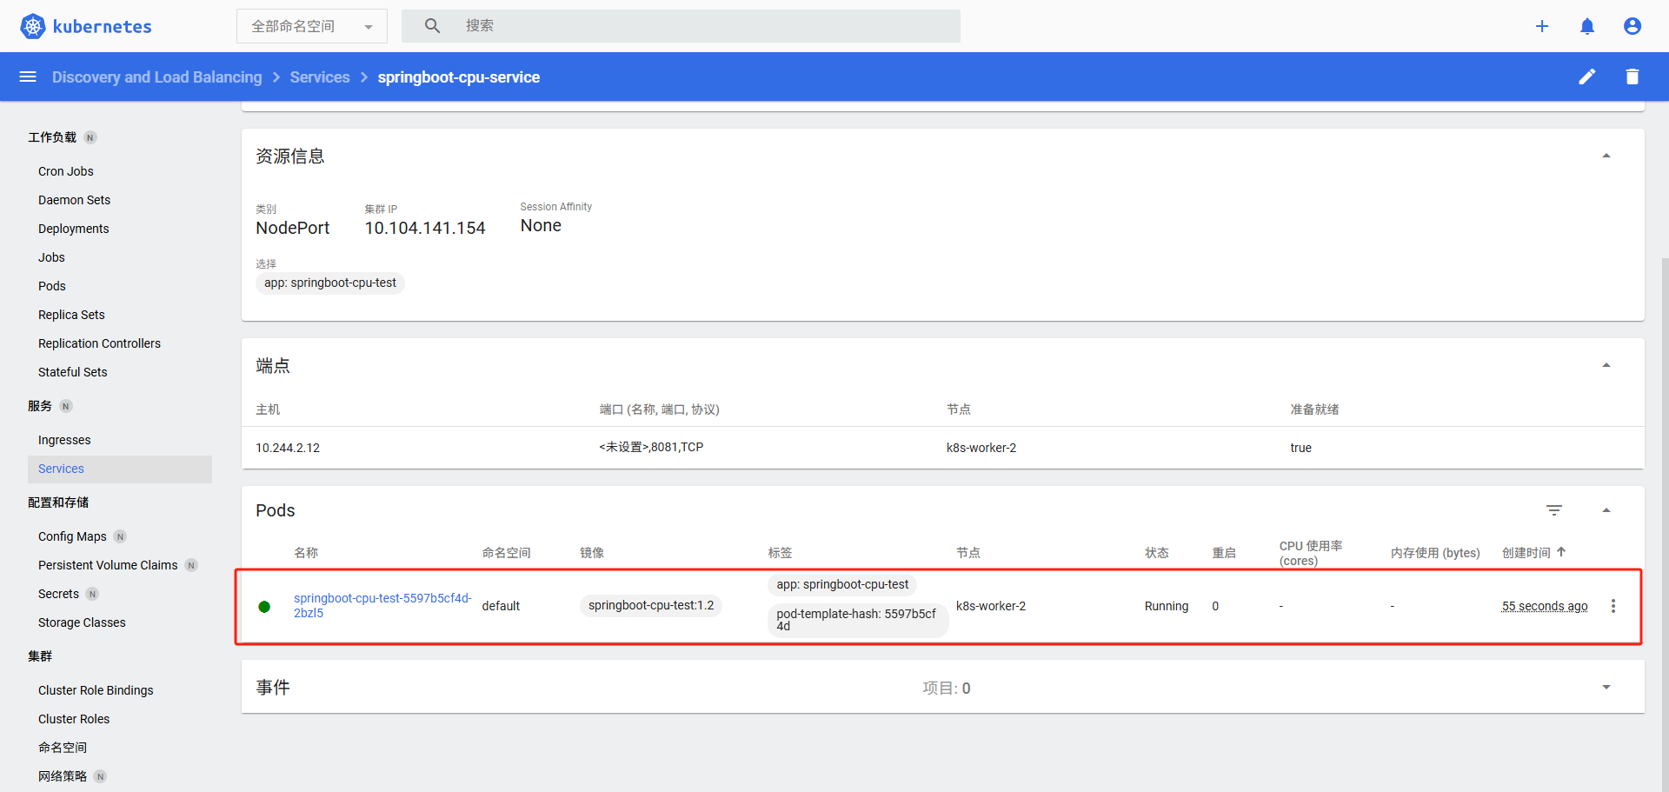The height and width of the screenshot is (792, 1669).
Task: Click the search magnifier icon
Action: click(432, 26)
